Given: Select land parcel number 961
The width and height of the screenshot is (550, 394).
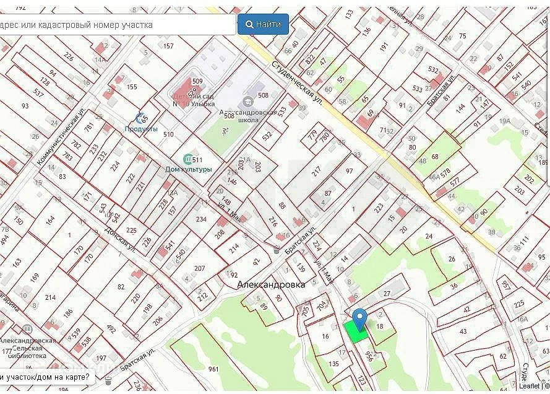Looking at the screenshot, I should (213, 369).
